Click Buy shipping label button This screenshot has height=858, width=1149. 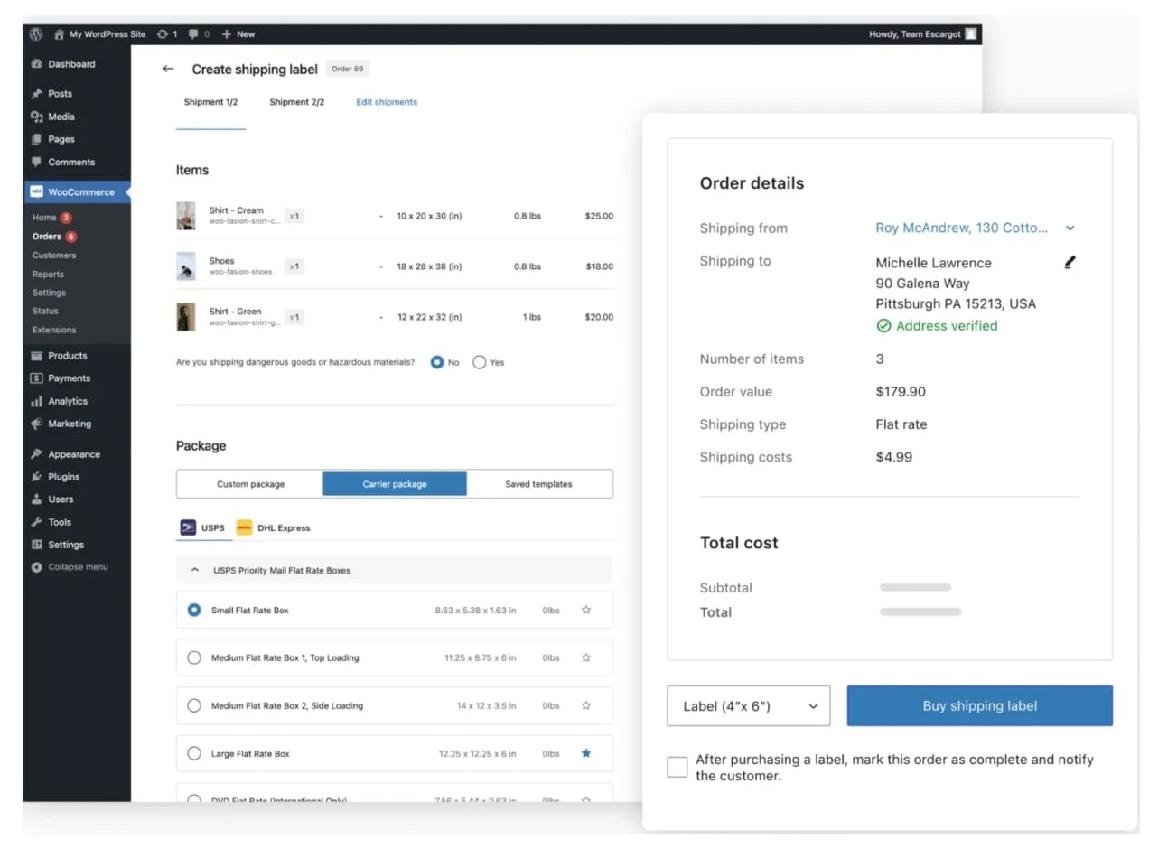coord(980,706)
